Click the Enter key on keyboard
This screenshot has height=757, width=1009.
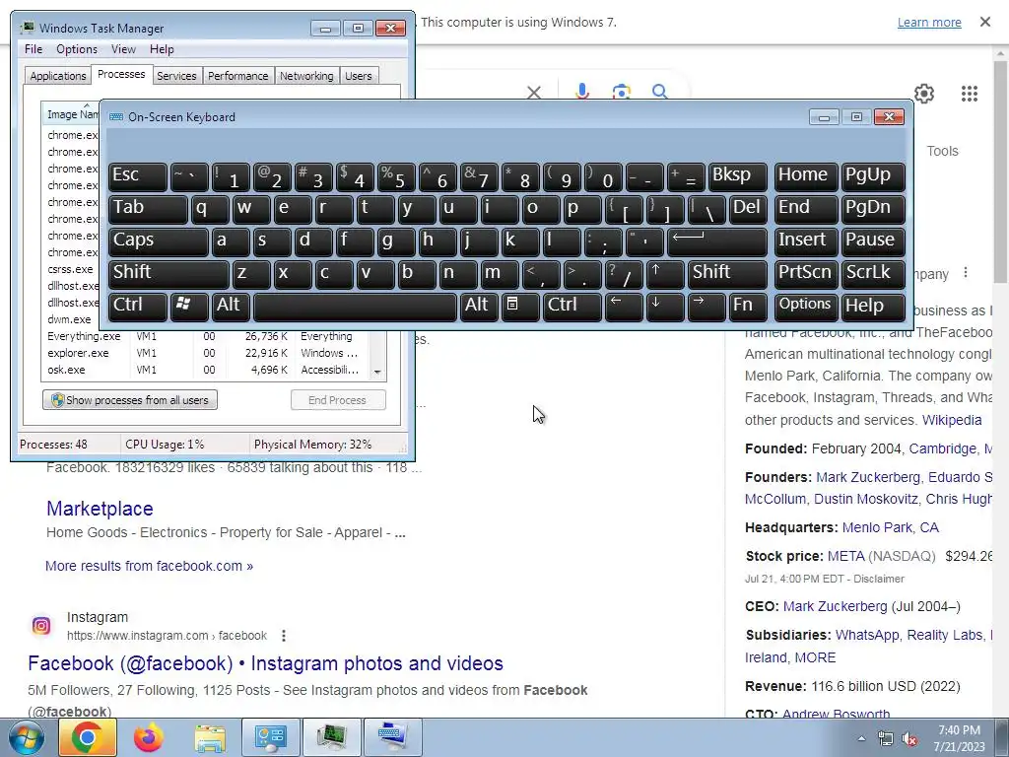click(717, 241)
